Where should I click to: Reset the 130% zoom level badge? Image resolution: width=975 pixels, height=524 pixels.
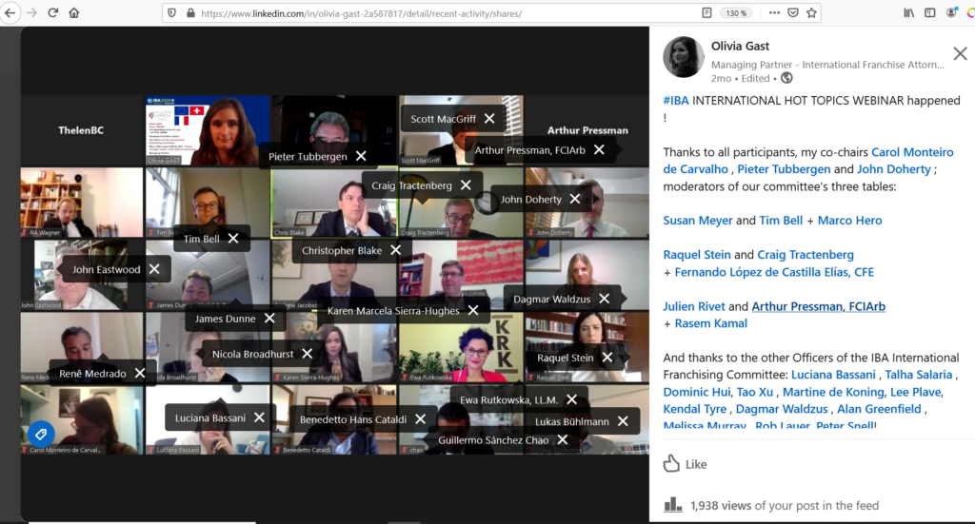736,13
